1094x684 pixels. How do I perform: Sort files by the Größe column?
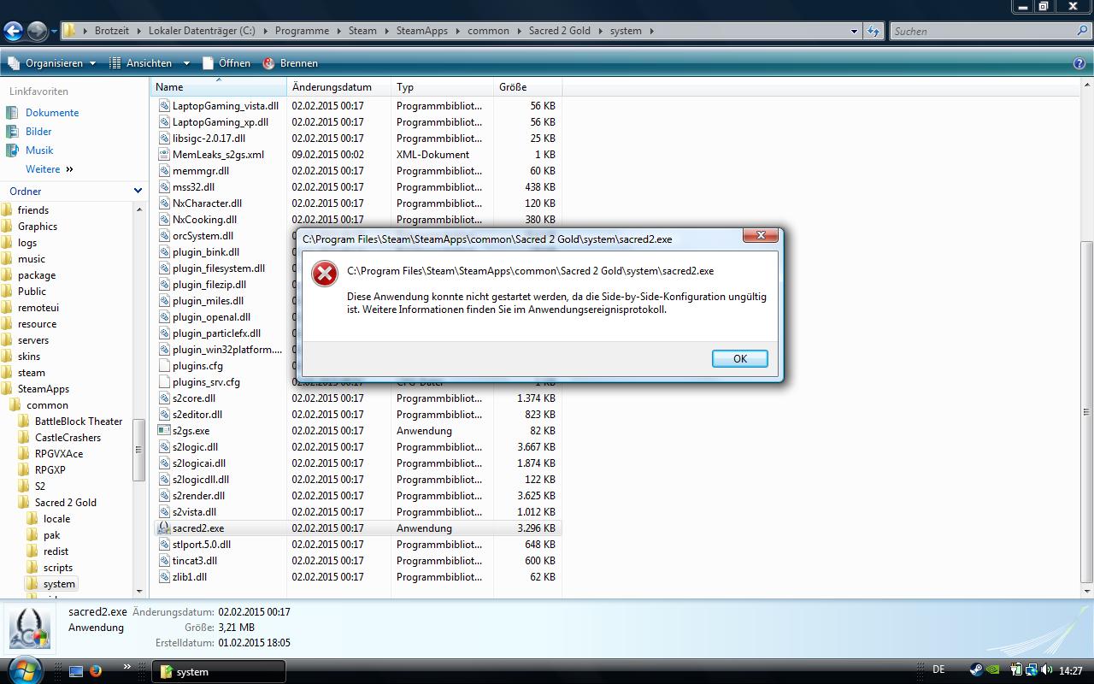(527, 87)
